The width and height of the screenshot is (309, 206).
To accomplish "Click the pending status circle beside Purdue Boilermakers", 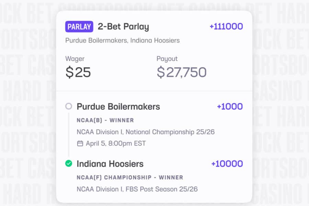I will click(x=69, y=106).
